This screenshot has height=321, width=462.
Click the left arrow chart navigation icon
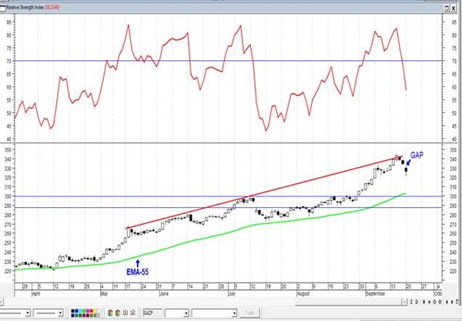pos(447,302)
